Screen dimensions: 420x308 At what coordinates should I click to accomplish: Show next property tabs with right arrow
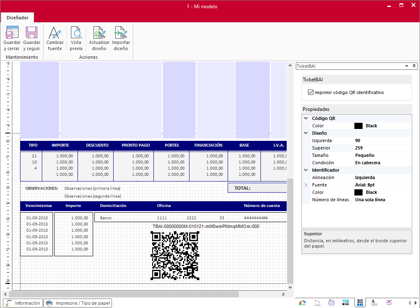(416, 303)
